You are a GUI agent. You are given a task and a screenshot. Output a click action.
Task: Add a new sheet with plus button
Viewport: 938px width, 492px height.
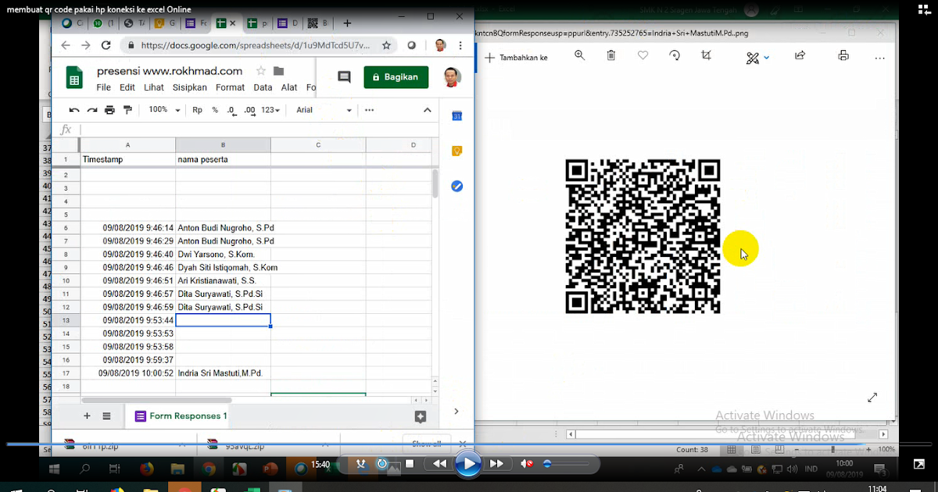click(x=87, y=416)
